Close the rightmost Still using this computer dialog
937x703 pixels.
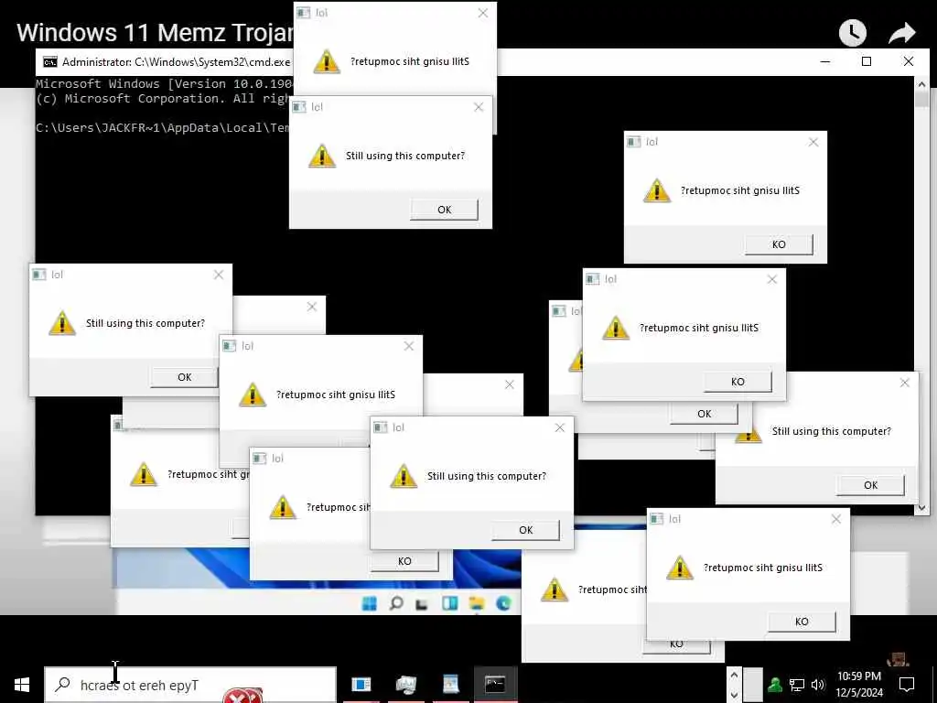(x=905, y=383)
